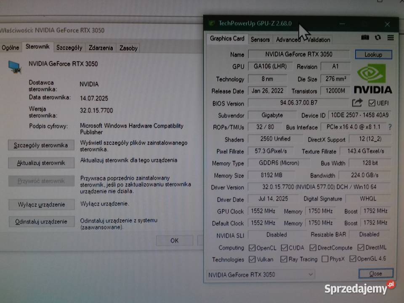Image resolution: width=404 pixels, height=303 pixels.
Task: Click the BIOS export share icon
Action: (357, 102)
